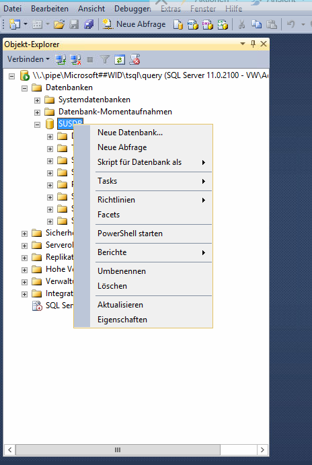Screen dimensions: 312x465
Task: Open the Verbinden dropdown
Action: 28,59
